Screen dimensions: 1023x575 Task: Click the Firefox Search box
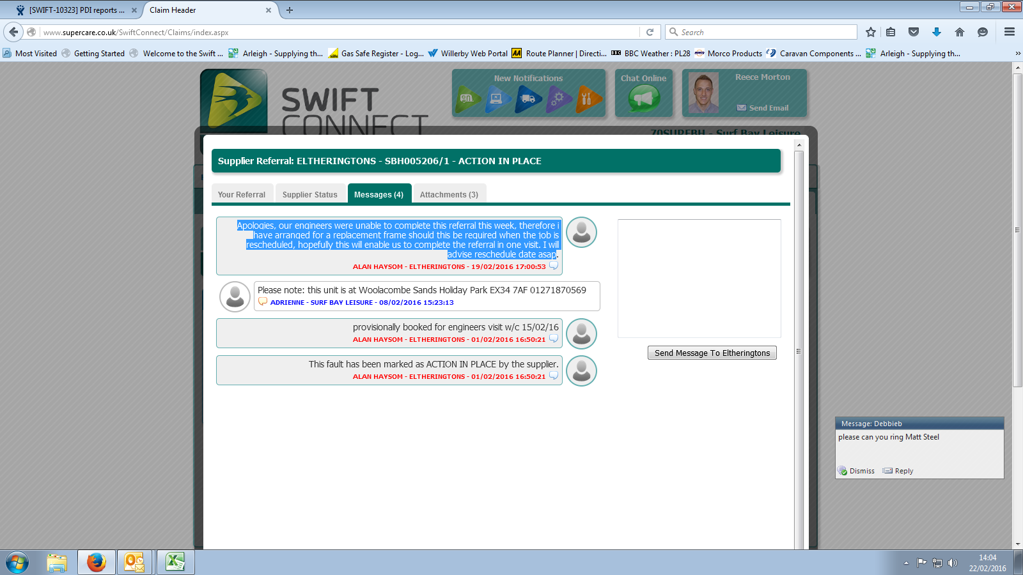(761, 32)
